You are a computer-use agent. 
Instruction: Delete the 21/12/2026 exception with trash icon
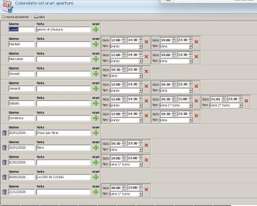[x=5, y=192]
